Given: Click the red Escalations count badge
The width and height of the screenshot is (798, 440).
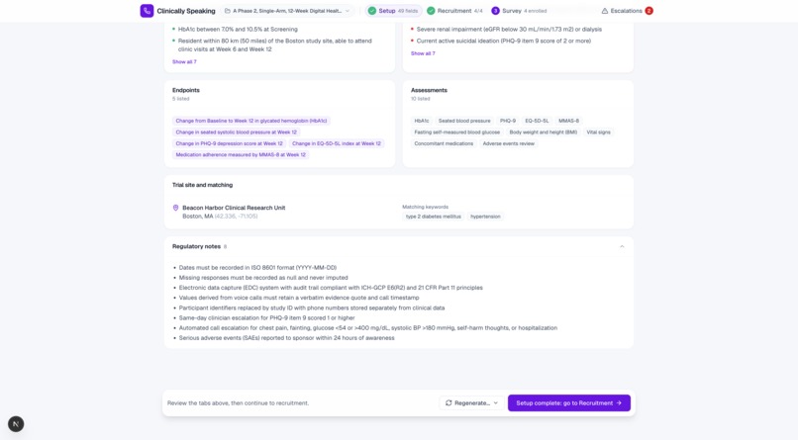Looking at the screenshot, I should click(x=648, y=11).
